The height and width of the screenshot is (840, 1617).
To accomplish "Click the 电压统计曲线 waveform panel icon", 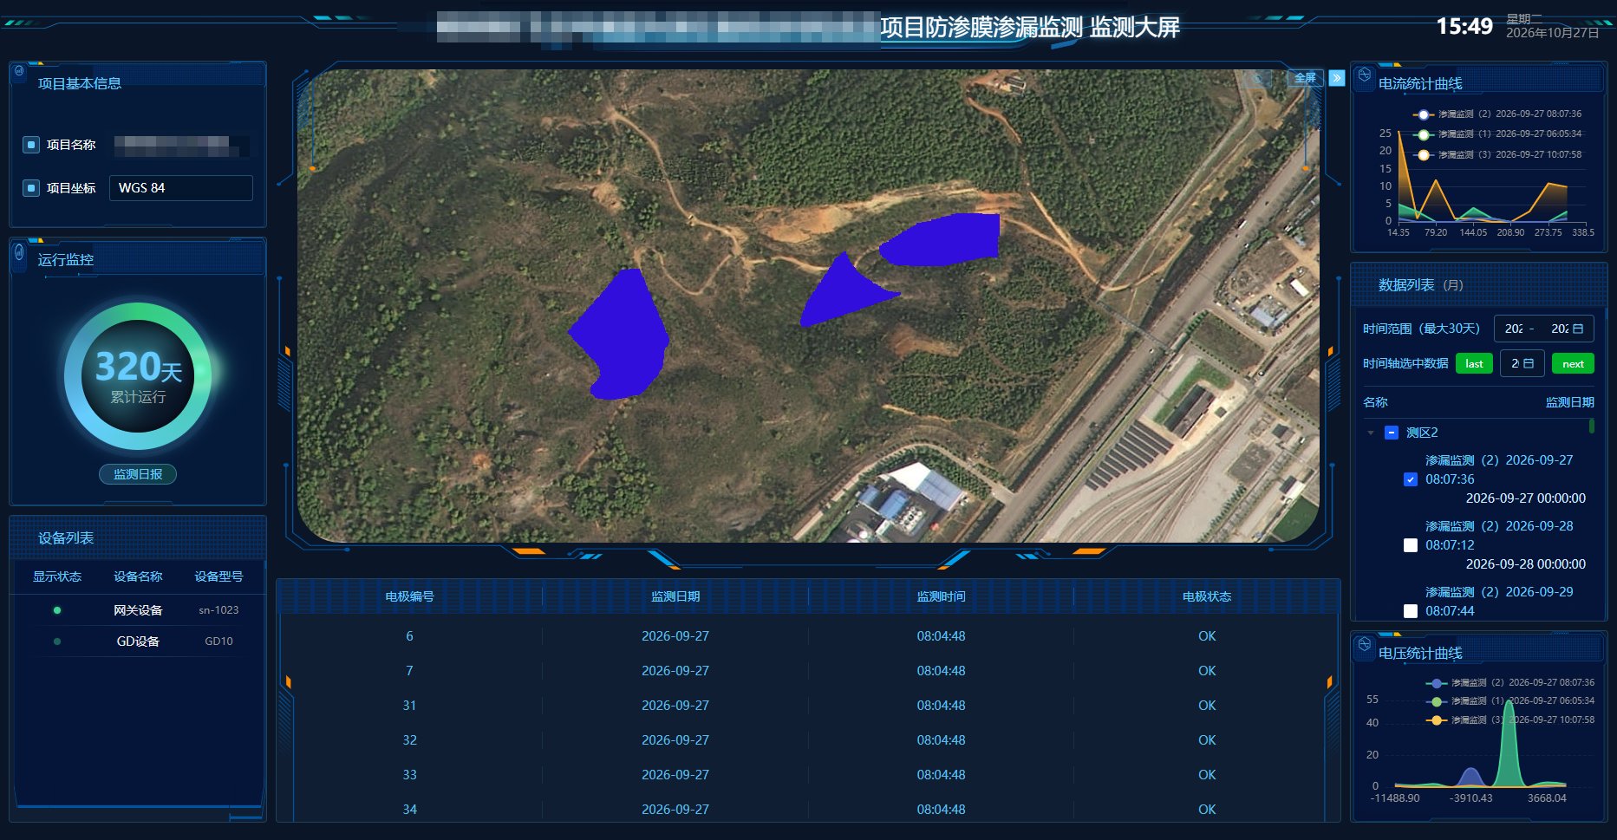I will (x=1365, y=645).
